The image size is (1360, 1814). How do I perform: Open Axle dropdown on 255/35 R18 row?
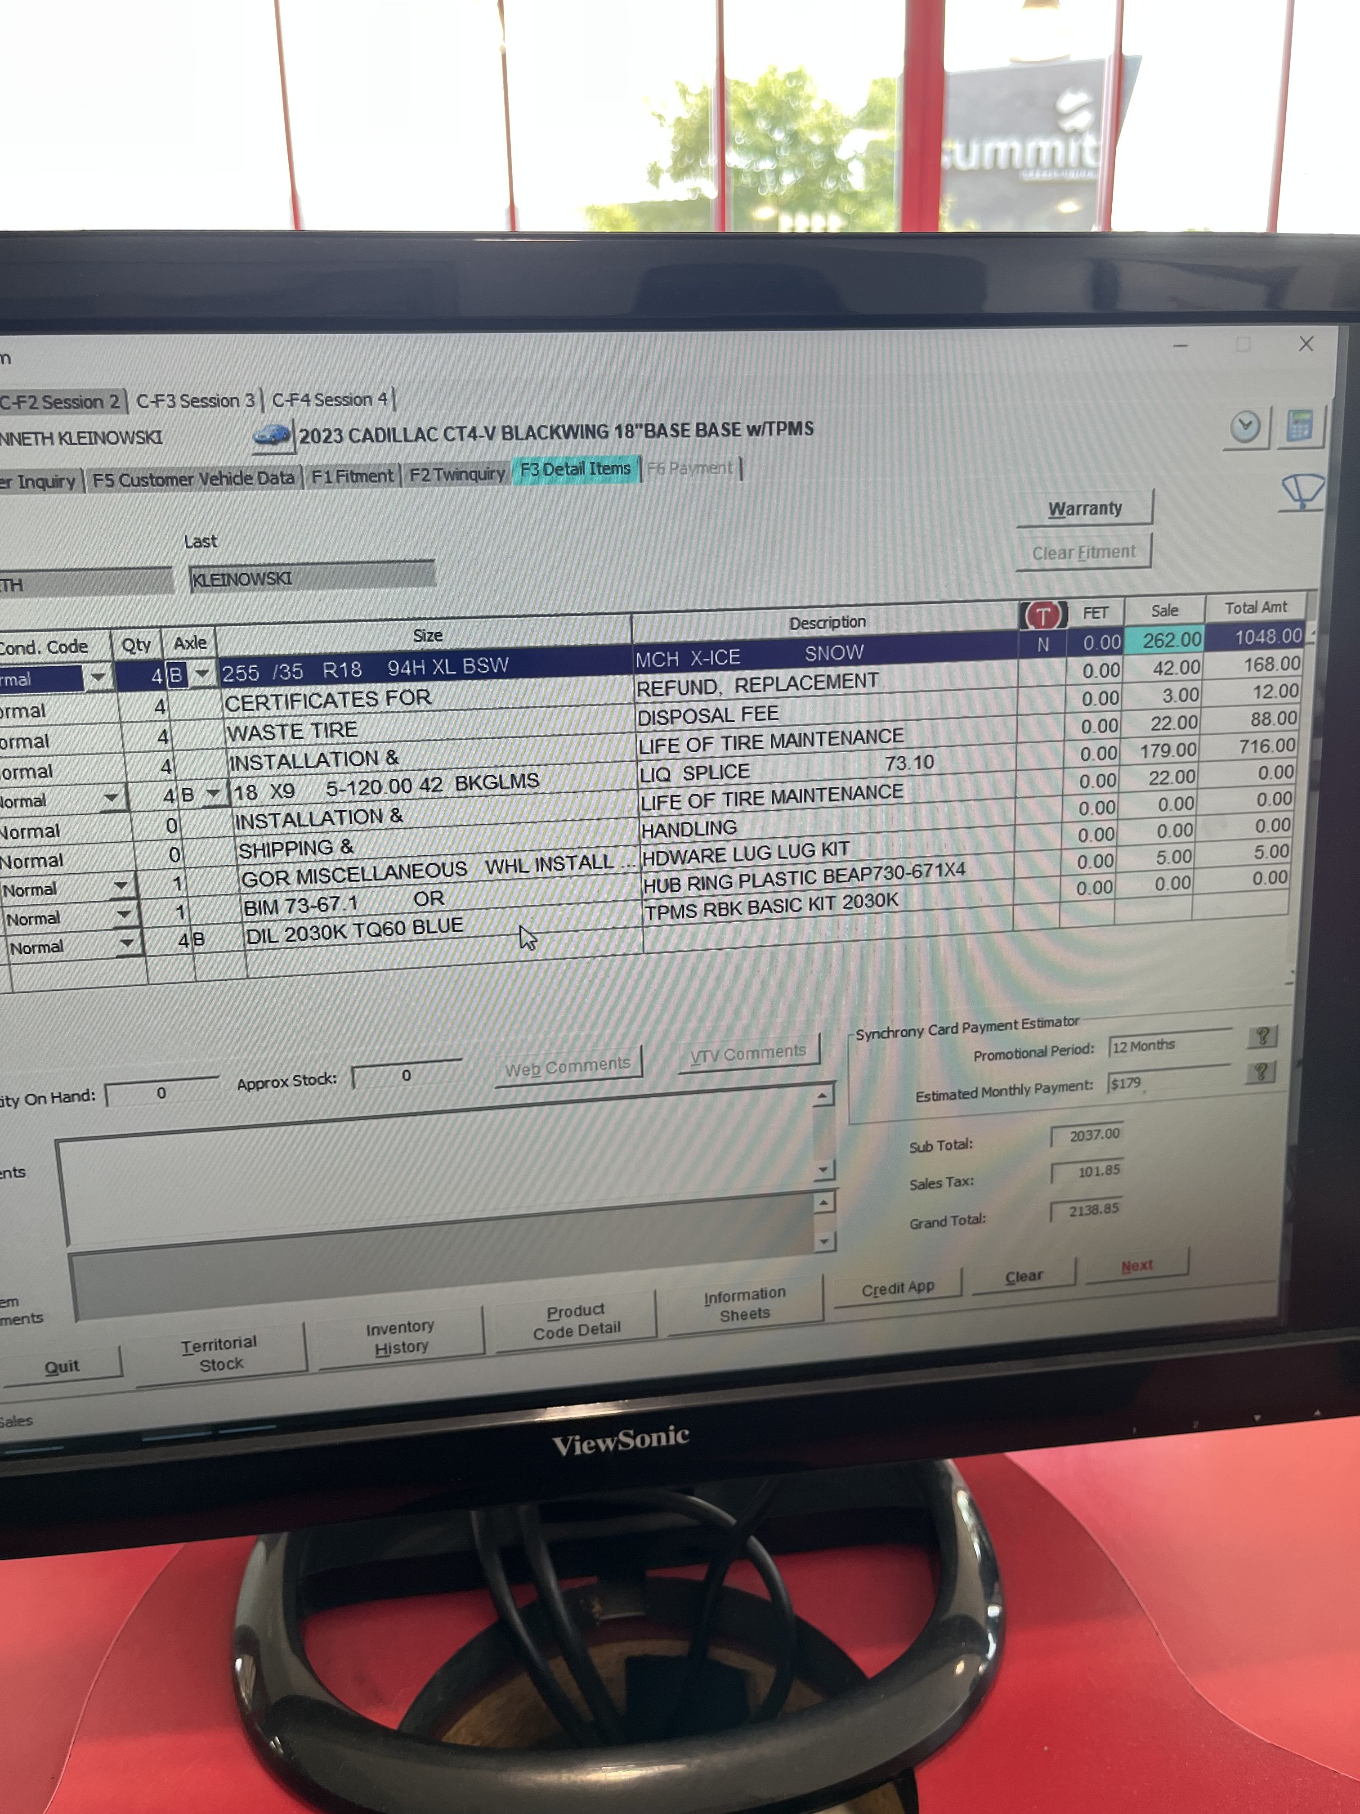coord(201,674)
